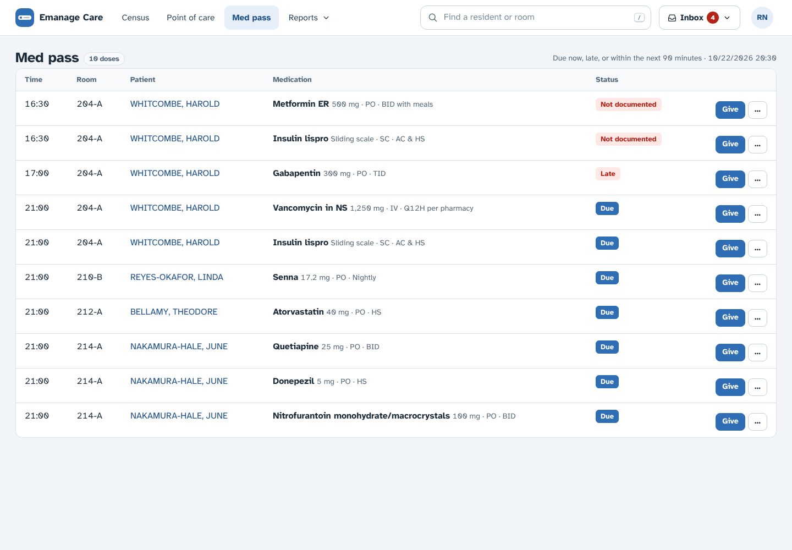792x550 pixels.
Task: Focus the Find a resident or room field
Action: (x=535, y=18)
